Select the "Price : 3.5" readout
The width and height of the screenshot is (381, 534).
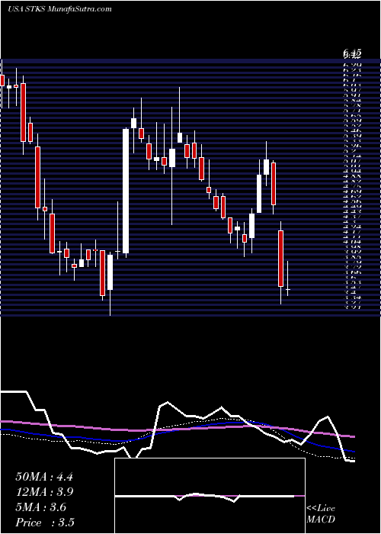coord(45,523)
